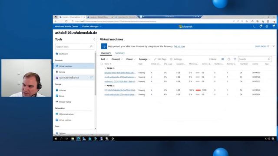Image resolution: width=278 pixels, height=156 pixels.
Task: Switch to the Summary tab
Action: click(x=120, y=53)
